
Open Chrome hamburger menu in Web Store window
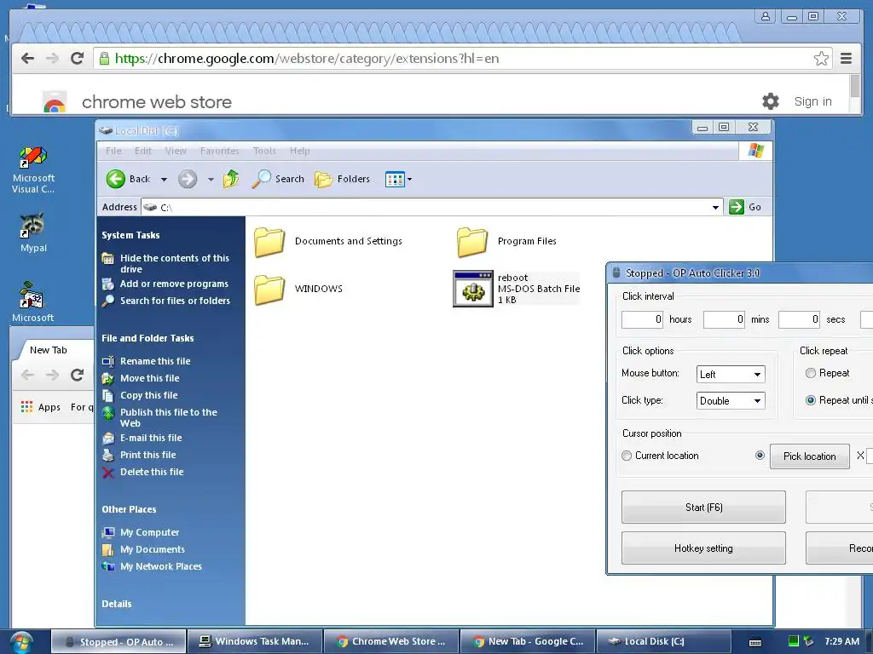[846, 59]
